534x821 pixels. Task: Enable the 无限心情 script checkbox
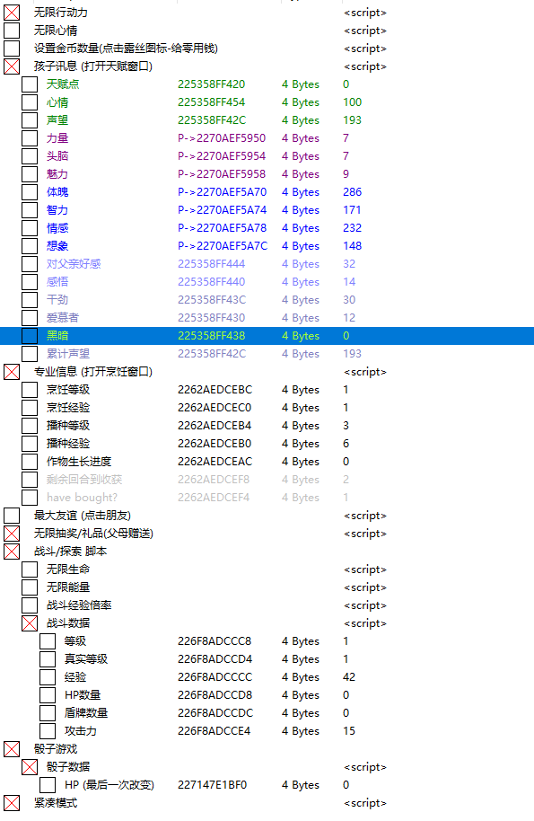(12, 31)
